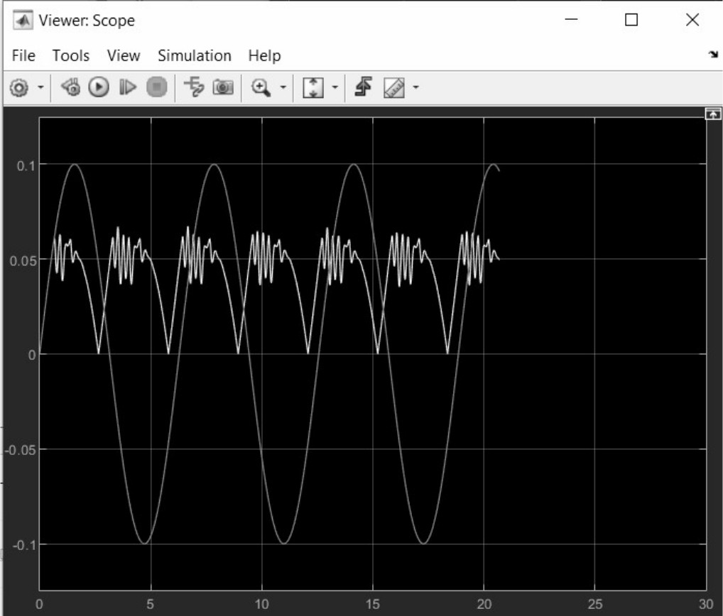This screenshot has height=616, width=723.
Task: Click the Step Forward icon
Action: click(x=127, y=87)
